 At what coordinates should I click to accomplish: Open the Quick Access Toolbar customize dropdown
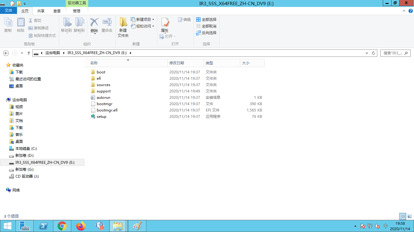(x=25, y=4)
